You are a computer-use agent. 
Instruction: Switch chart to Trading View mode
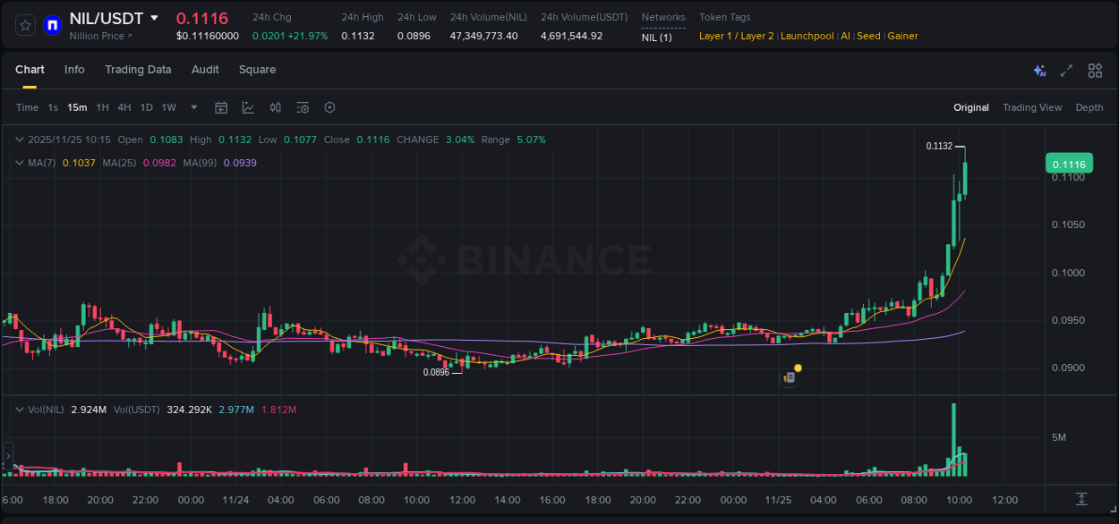click(x=1032, y=107)
